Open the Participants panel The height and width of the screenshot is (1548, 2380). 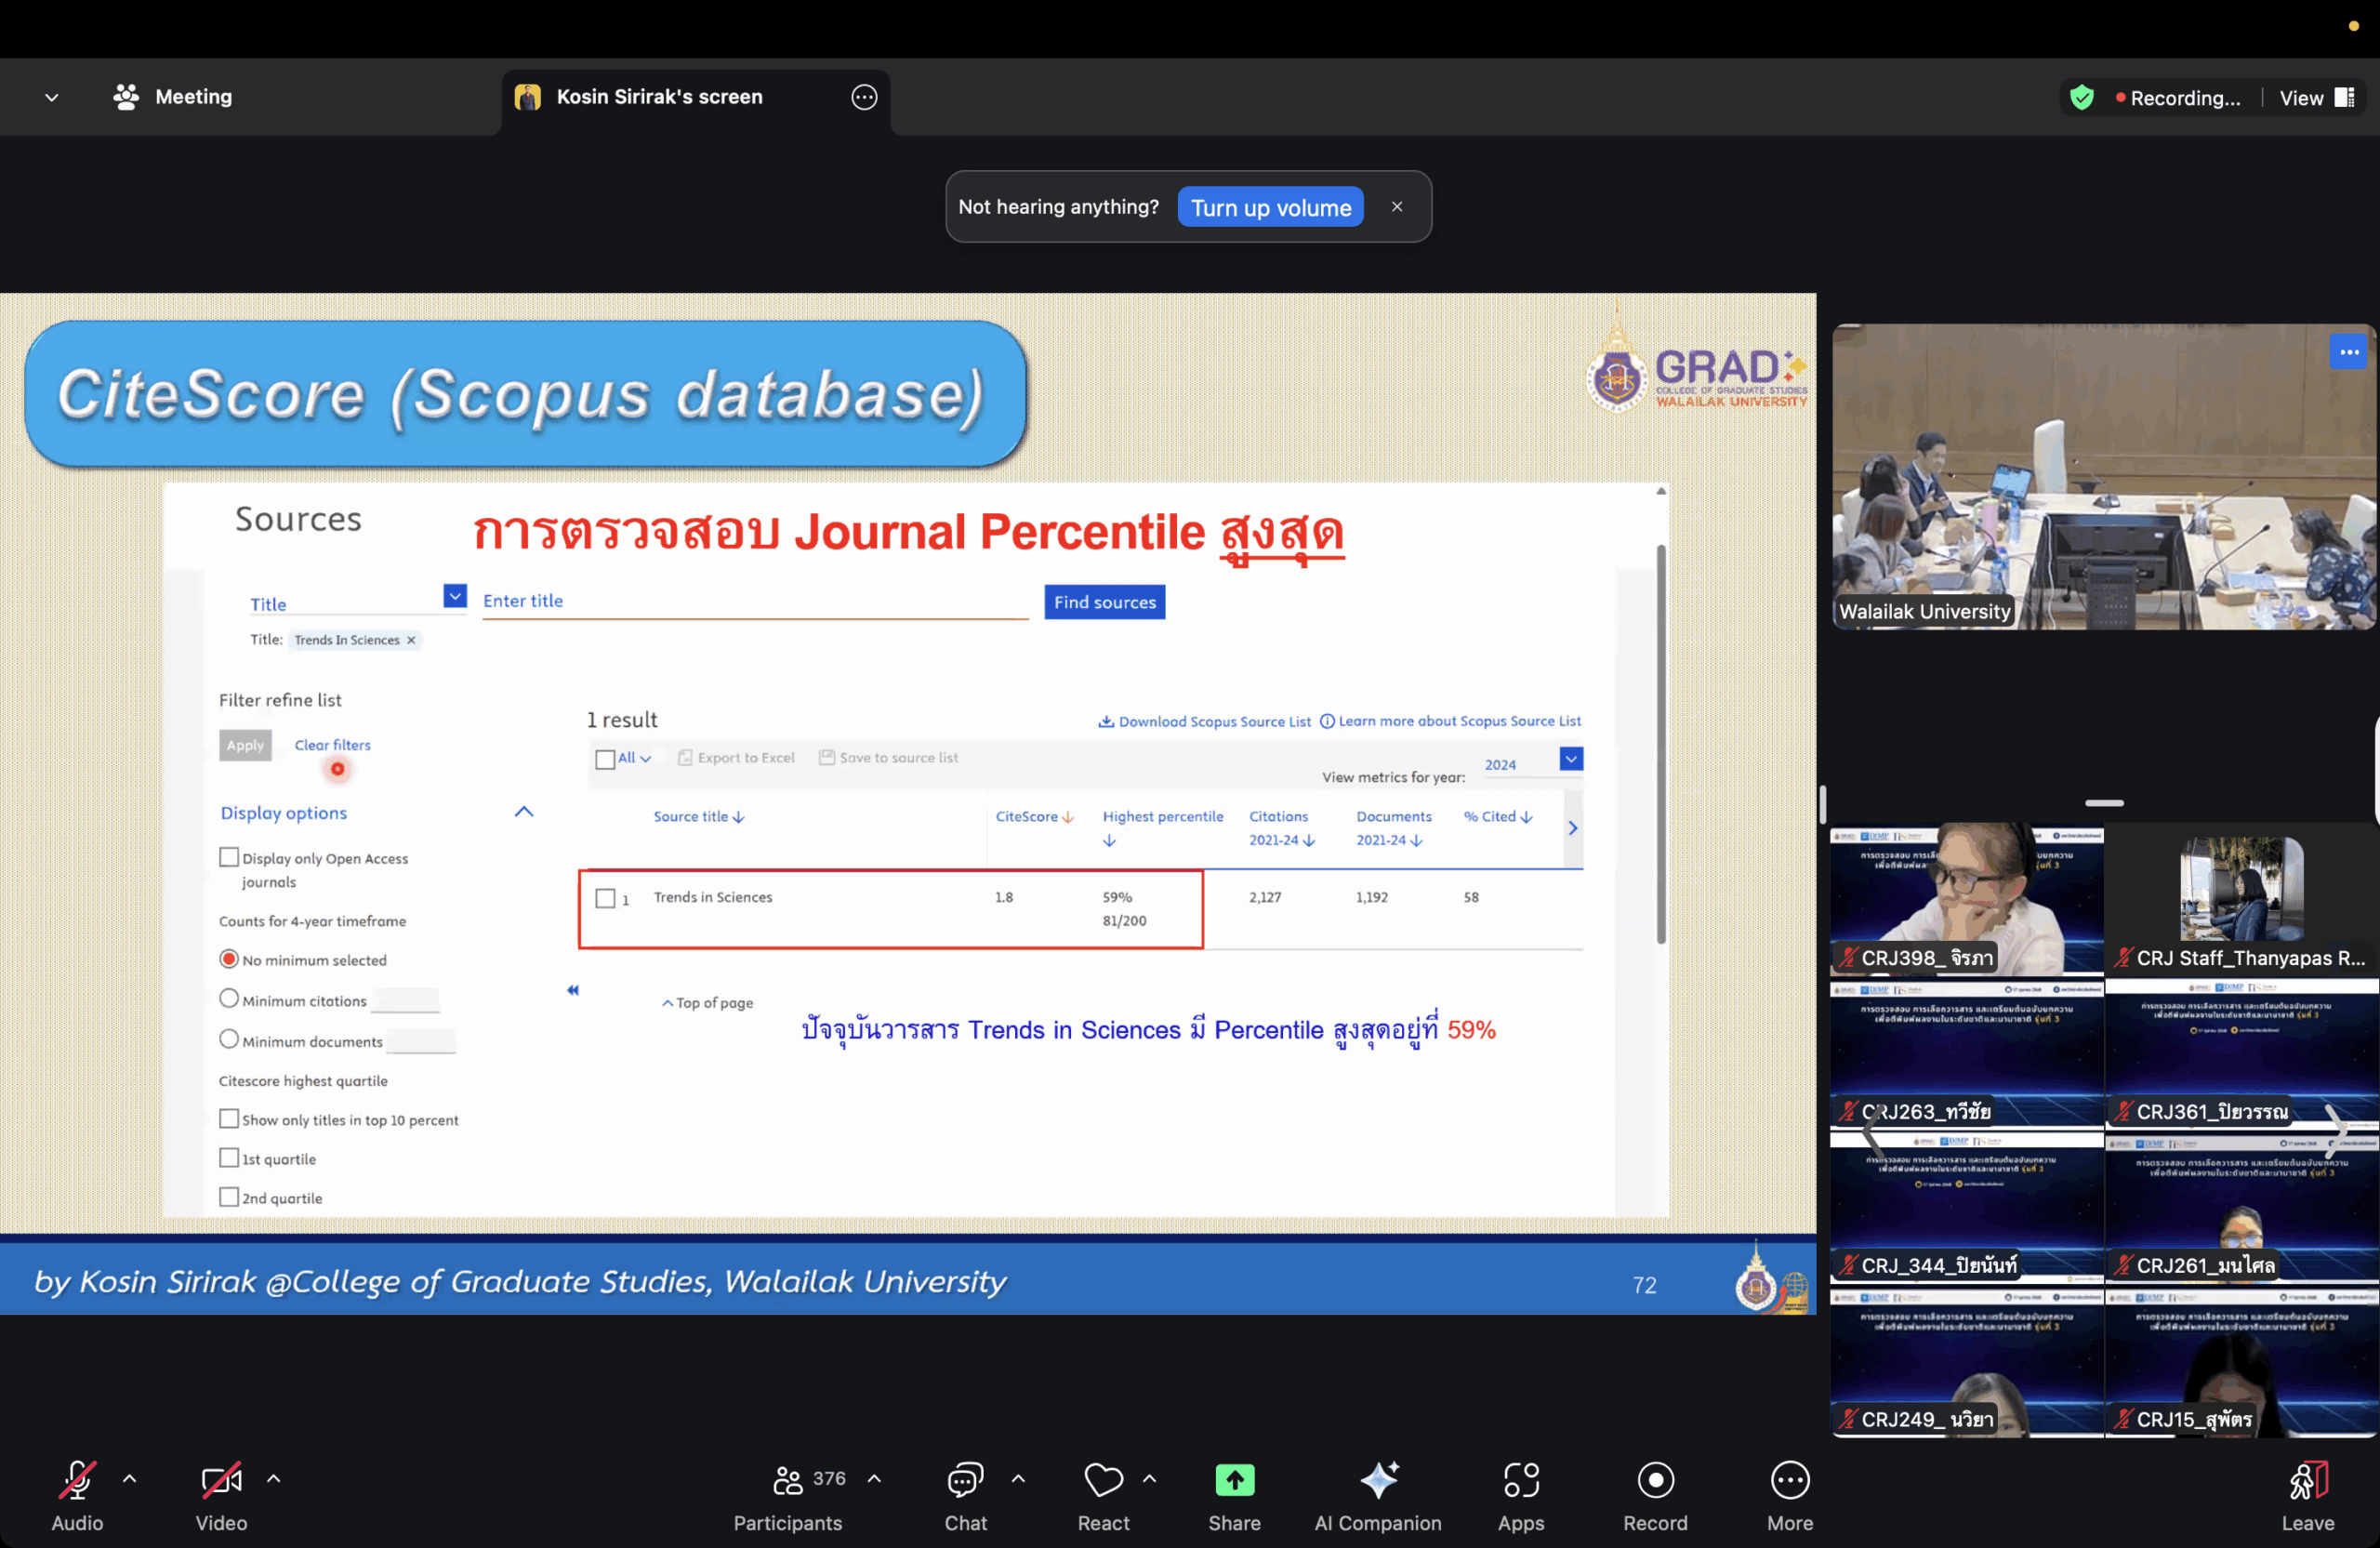tap(788, 1480)
